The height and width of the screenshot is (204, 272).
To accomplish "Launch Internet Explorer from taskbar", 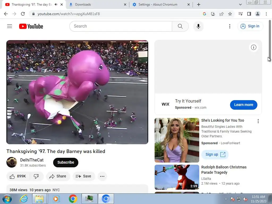I will [23, 199].
